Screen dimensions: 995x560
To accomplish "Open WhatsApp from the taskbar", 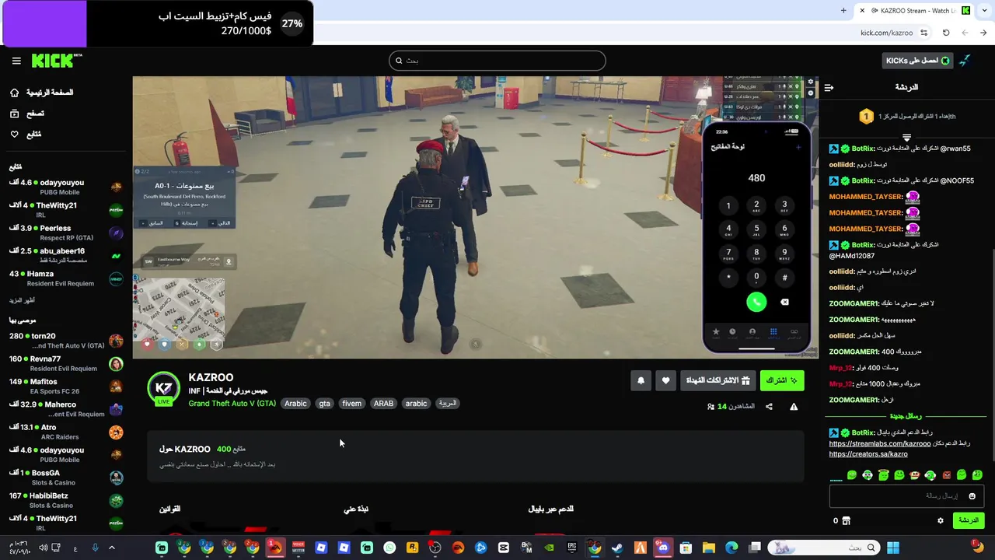I will tap(389, 548).
